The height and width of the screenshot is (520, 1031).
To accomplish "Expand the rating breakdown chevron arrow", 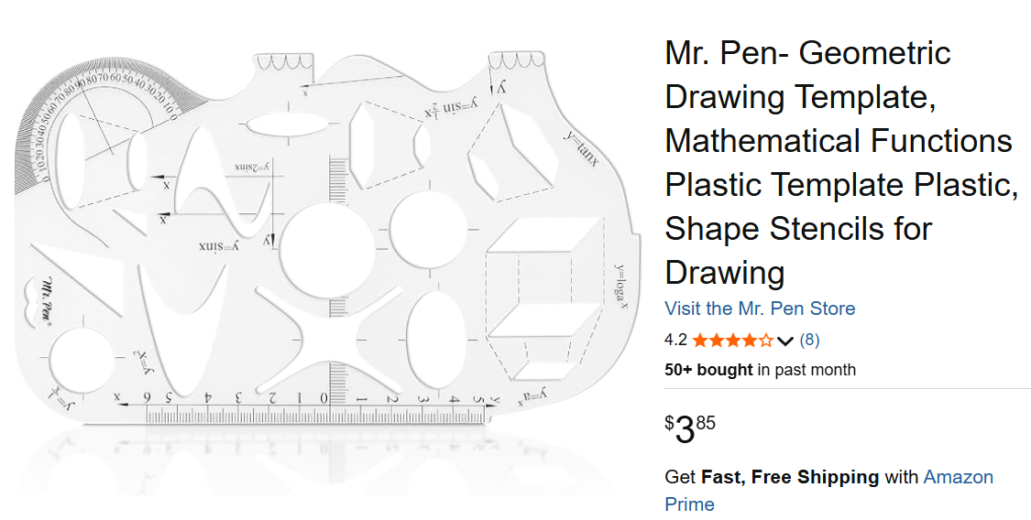I will [784, 341].
